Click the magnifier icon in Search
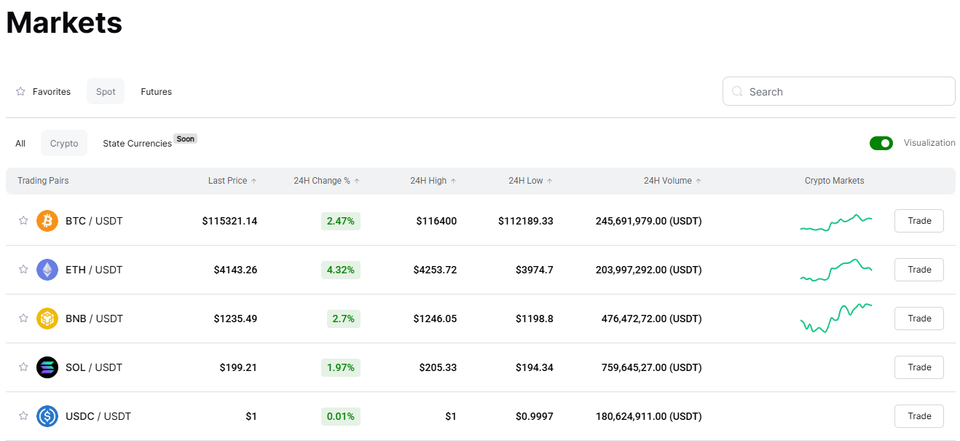Viewport: 960px width, 441px height. click(737, 92)
